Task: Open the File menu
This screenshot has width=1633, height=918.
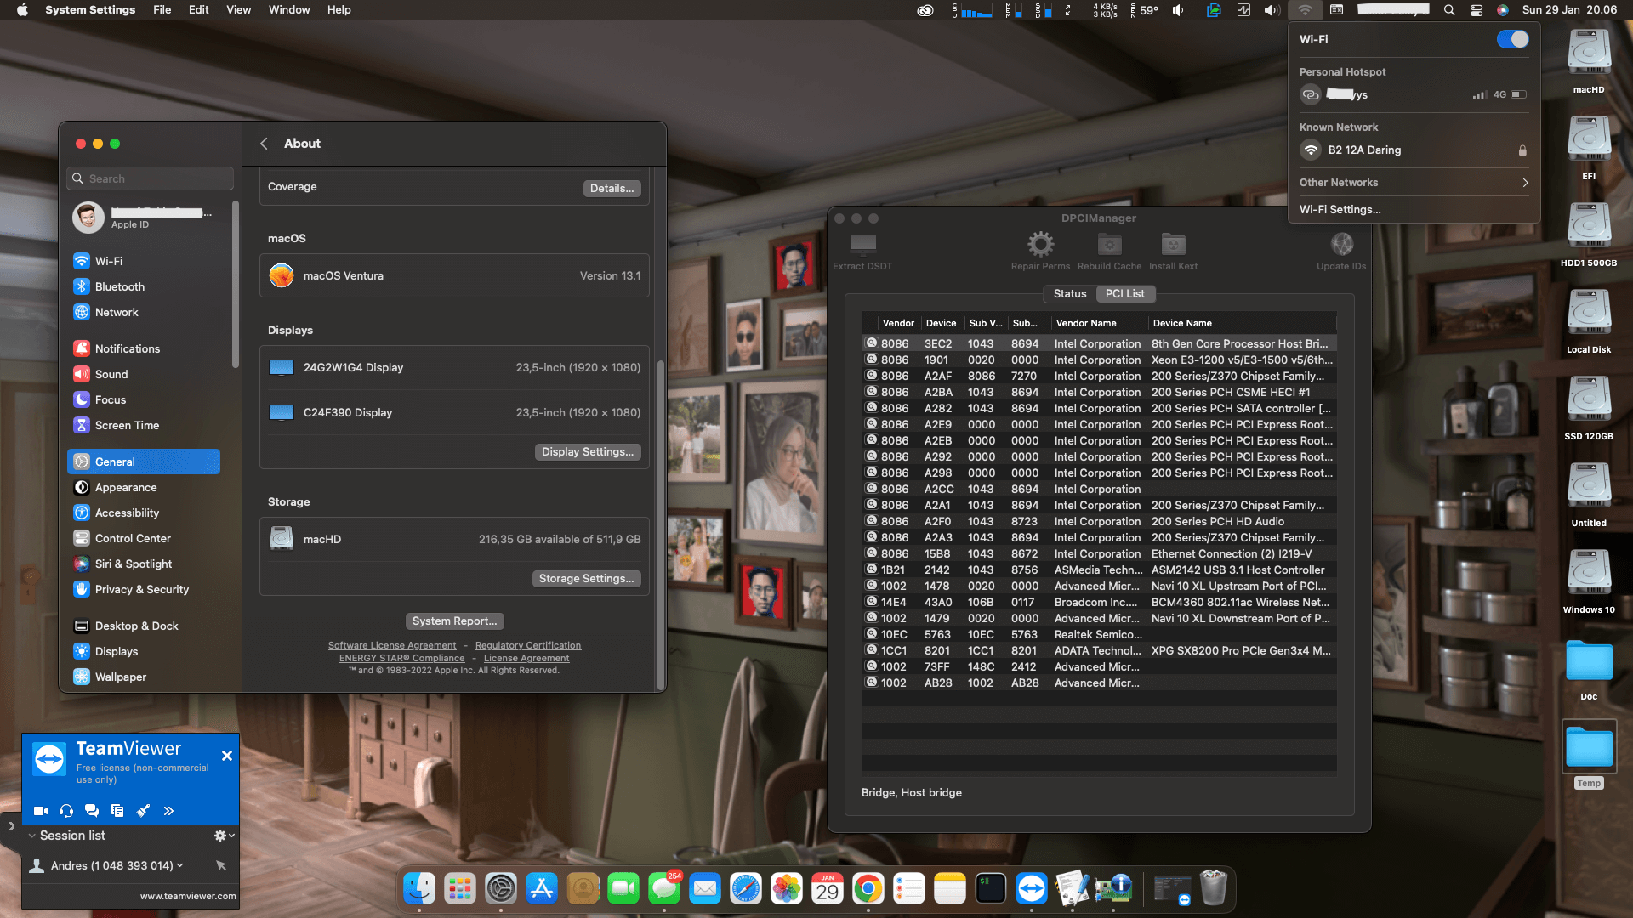Action: tap(162, 10)
